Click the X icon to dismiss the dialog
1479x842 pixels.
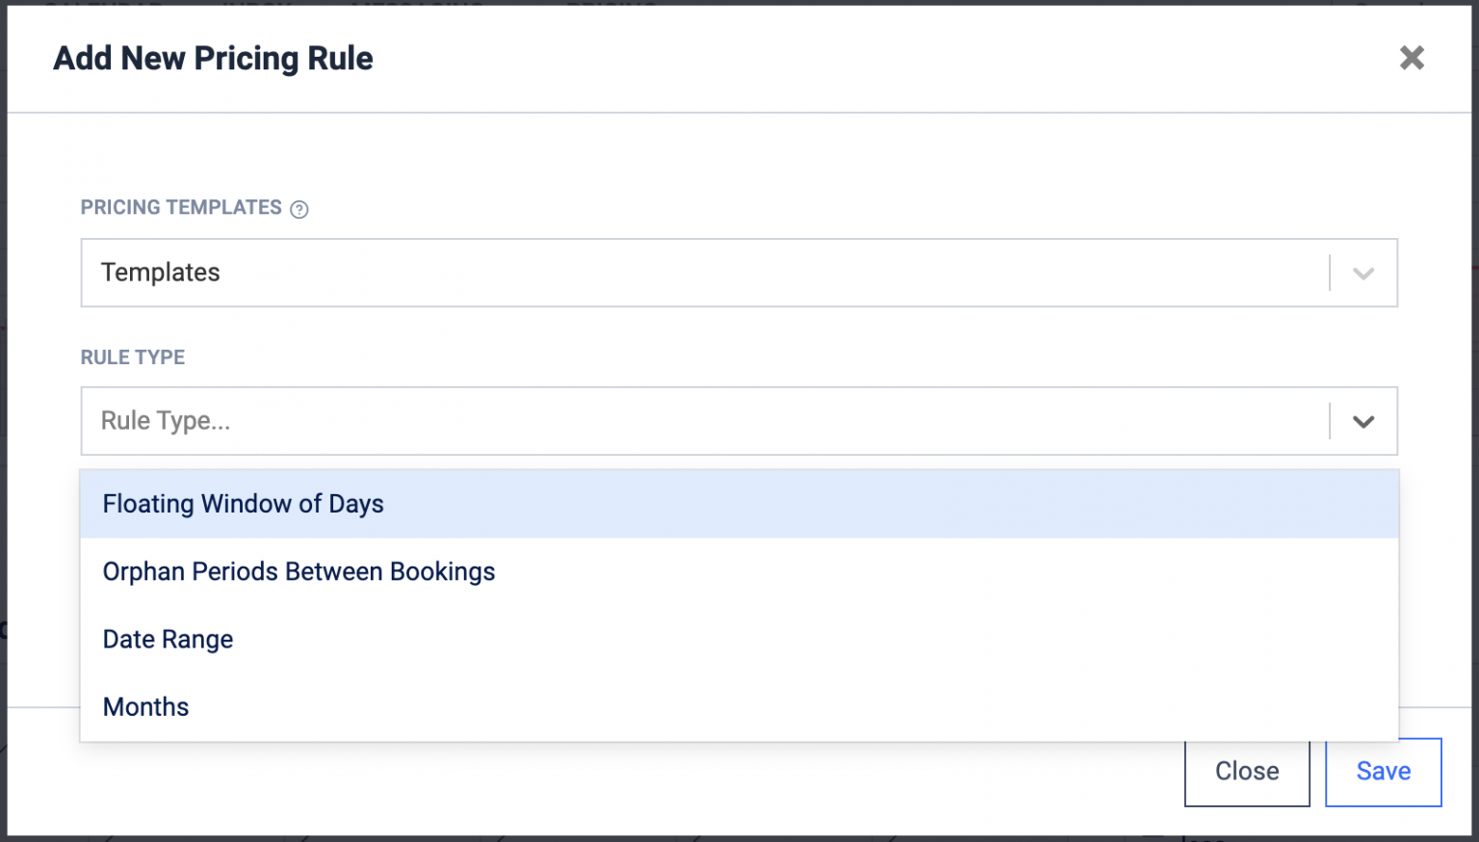click(x=1412, y=58)
